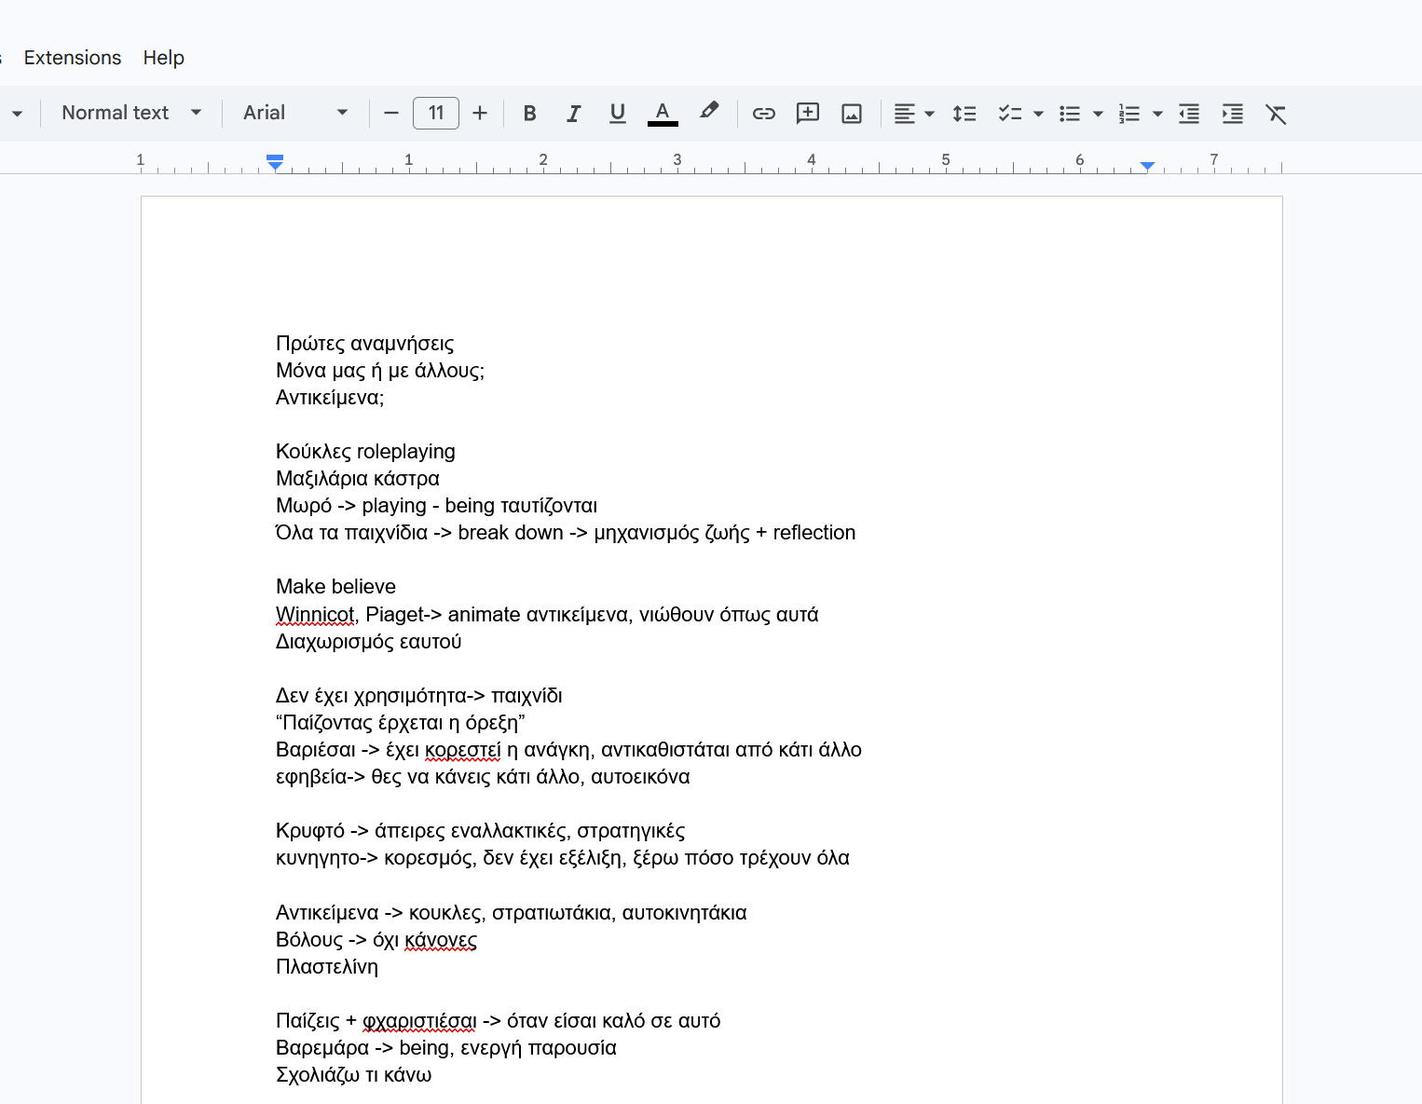The width and height of the screenshot is (1422, 1104).
Task: Click the checklist icon
Action: pos(1010,114)
